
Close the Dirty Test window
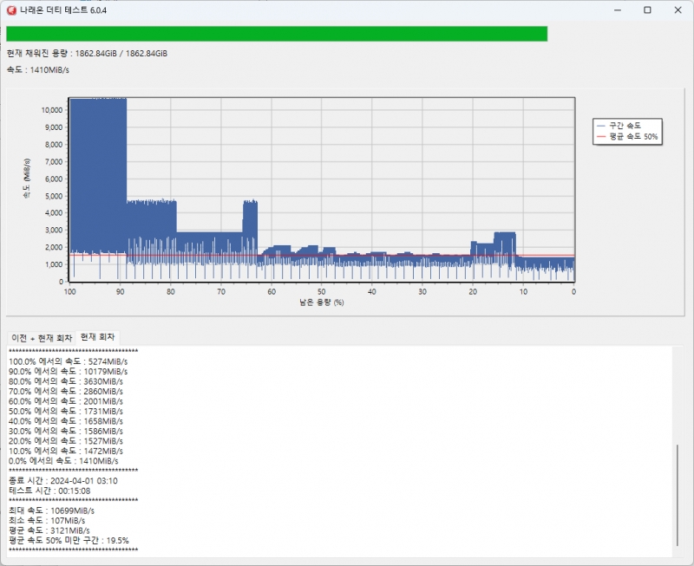677,10
